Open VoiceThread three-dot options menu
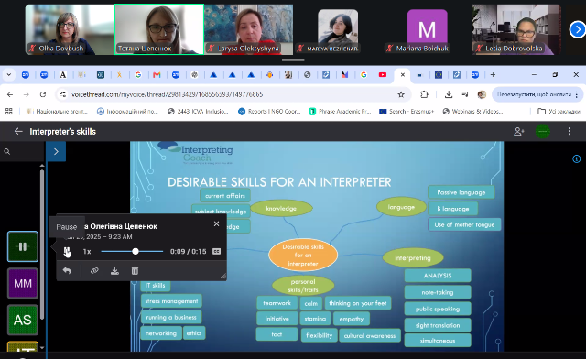Image resolution: width=586 pixels, height=359 pixels. point(570,131)
